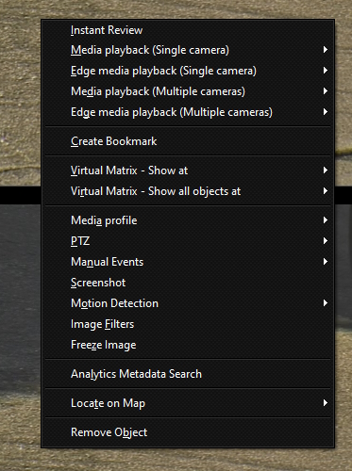Select Image Filters

188,324
